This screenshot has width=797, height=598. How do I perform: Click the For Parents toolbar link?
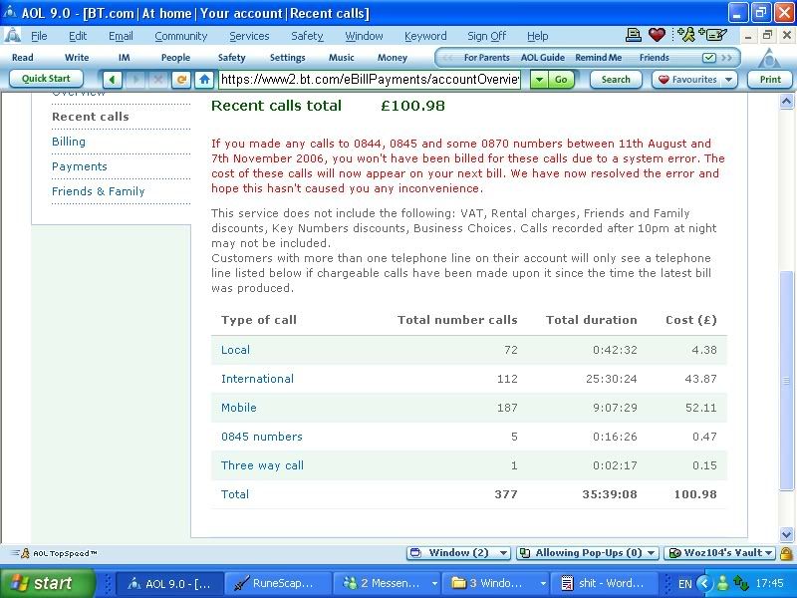point(486,58)
